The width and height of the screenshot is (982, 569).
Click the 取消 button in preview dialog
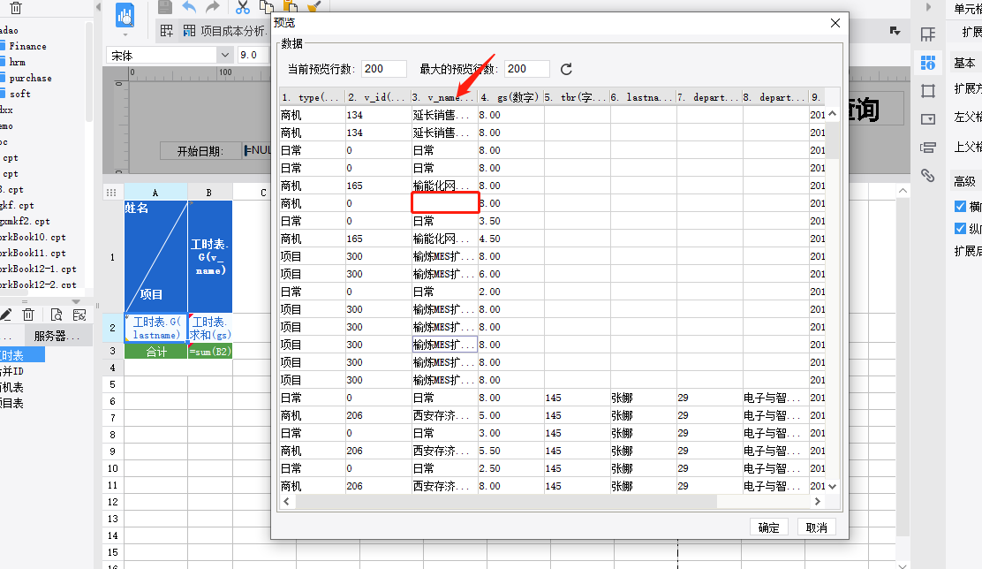pos(817,527)
